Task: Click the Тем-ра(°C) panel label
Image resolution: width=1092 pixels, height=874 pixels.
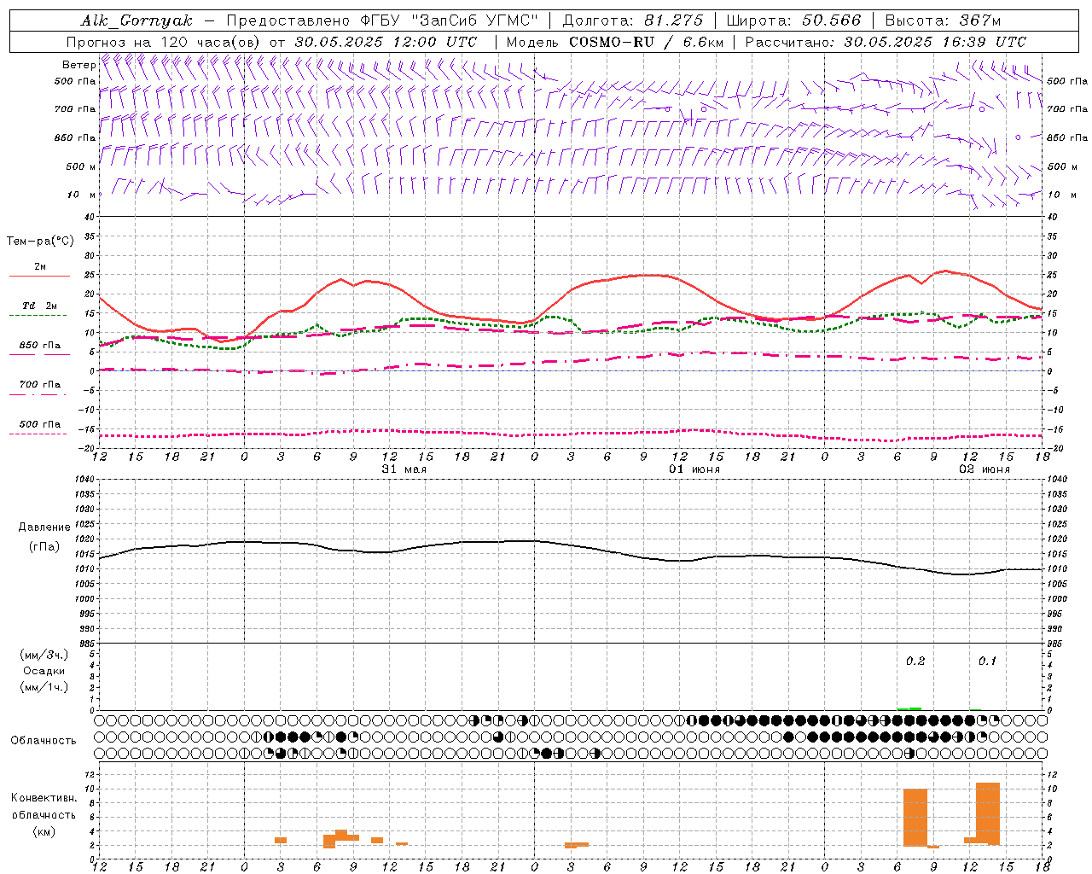Action: (x=40, y=242)
